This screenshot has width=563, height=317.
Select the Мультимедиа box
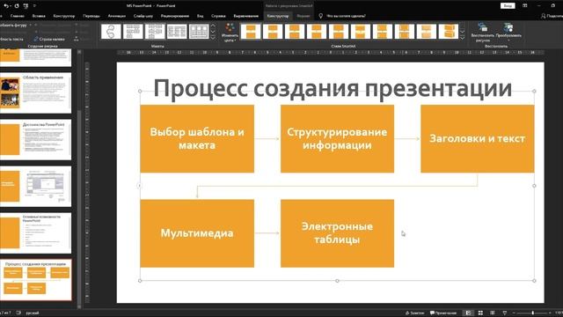197,233
